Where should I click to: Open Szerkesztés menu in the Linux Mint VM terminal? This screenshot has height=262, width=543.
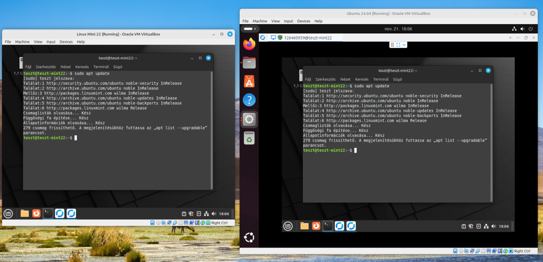click(46, 67)
